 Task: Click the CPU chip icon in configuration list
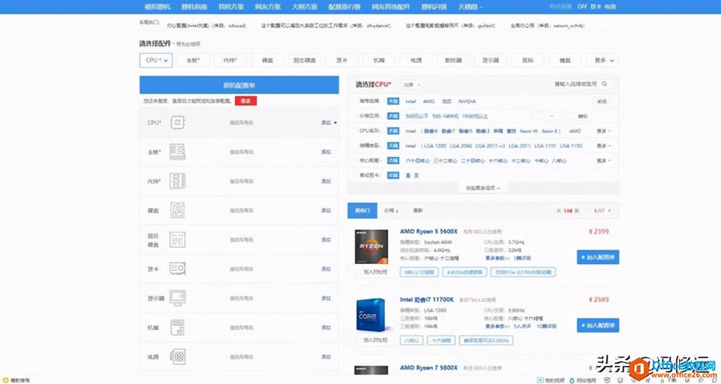click(x=178, y=122)
